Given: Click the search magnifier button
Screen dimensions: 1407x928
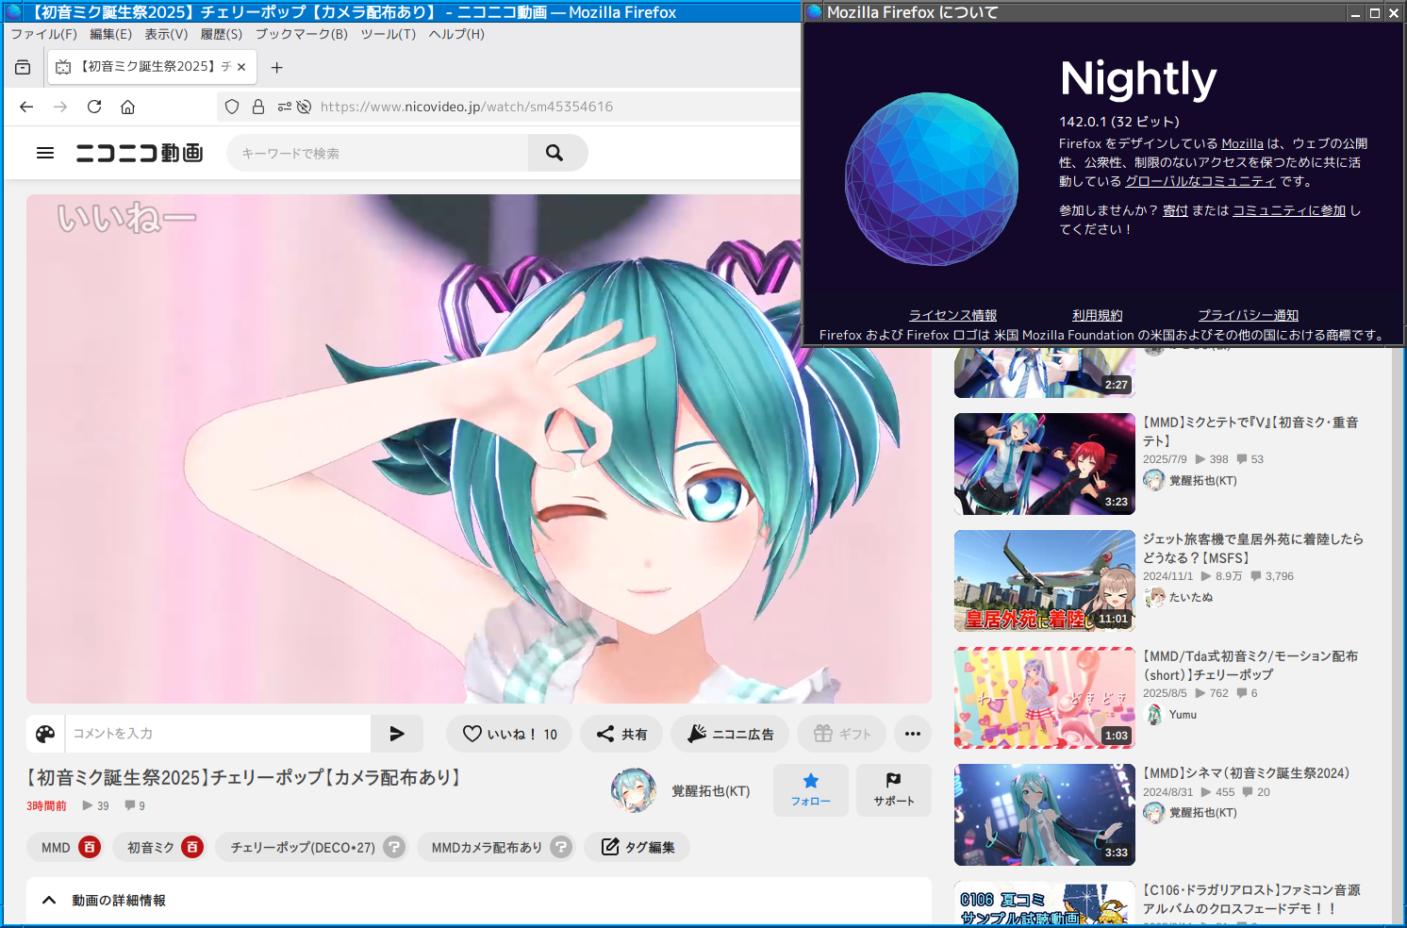Looking at the screenshot, I should pos(555,153).
